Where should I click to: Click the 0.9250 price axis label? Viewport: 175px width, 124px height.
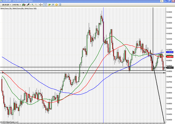point(169,28)
